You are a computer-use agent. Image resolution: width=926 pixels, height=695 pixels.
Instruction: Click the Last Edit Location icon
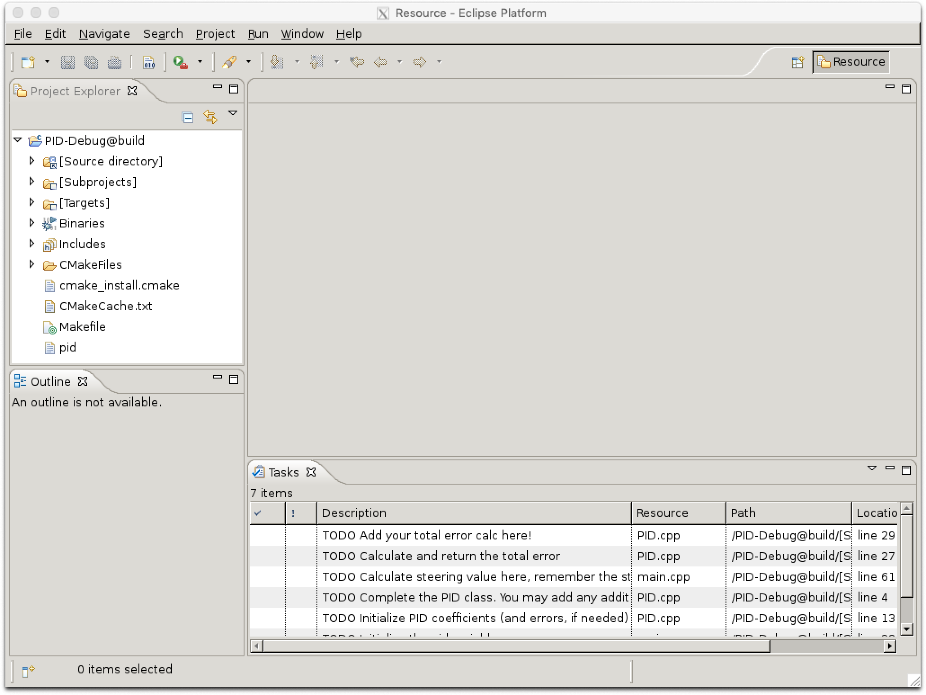click(357, 62)
